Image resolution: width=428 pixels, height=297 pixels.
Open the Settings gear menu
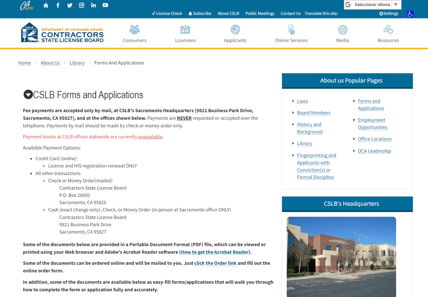pos(389,14)
